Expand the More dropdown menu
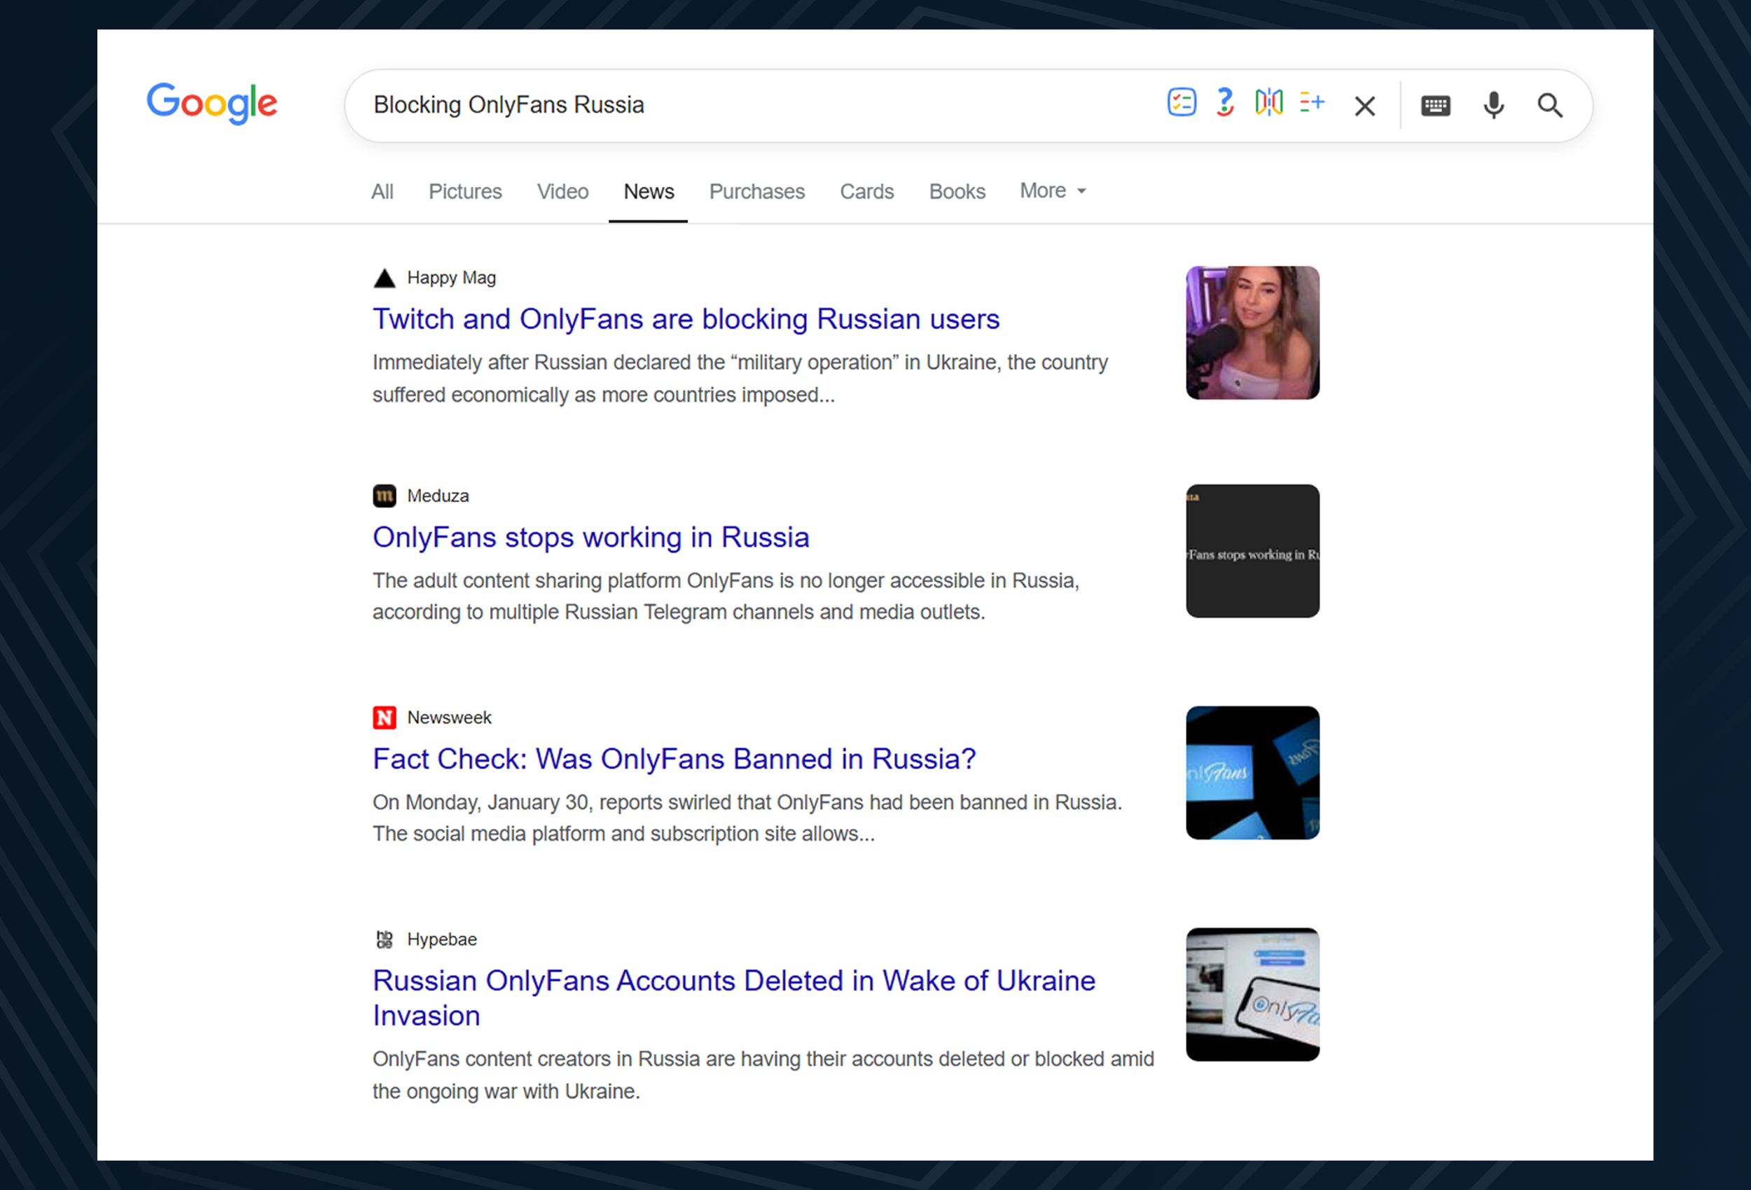The image size is (1751, 1190). (x=1053, y=190)
